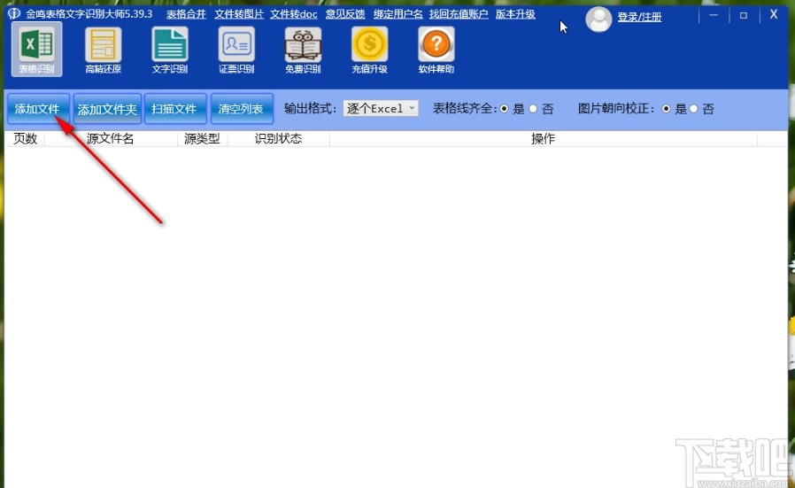Open the 文件转图片 menu item
The height and width of the screenshot is (488, 795).
click(x=239, y=14)
